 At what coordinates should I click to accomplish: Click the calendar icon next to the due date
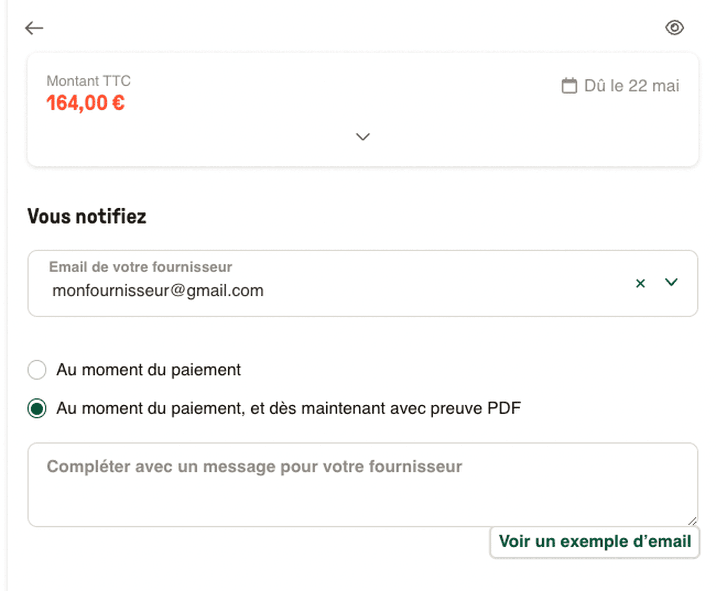(x=569, y=85)
